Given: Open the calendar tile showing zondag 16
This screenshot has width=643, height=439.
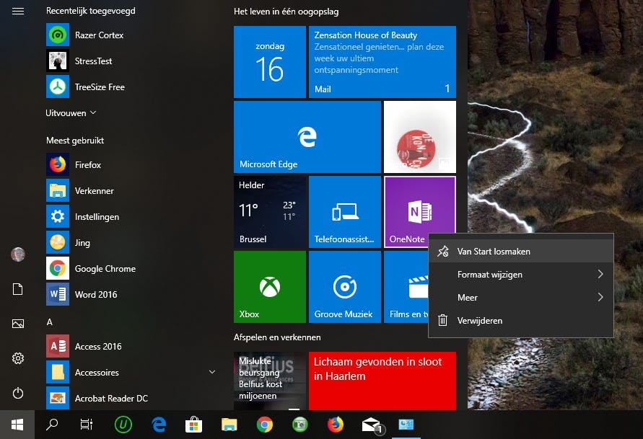Looking at the screenshot, I should (269, 62).
